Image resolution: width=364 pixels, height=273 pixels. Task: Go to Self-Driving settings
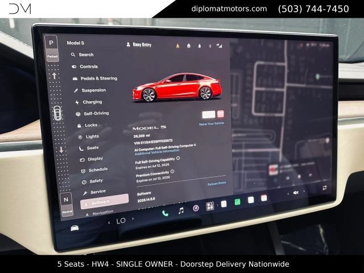pyautogui.click(x=92, y=114)
